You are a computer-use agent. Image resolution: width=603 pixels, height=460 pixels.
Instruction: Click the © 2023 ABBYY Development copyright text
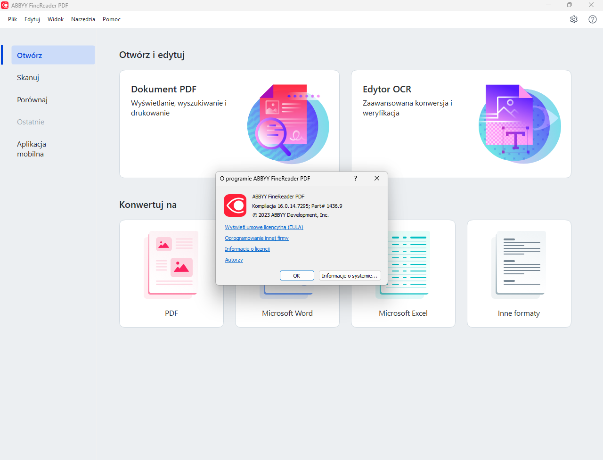tap(290, 215)
